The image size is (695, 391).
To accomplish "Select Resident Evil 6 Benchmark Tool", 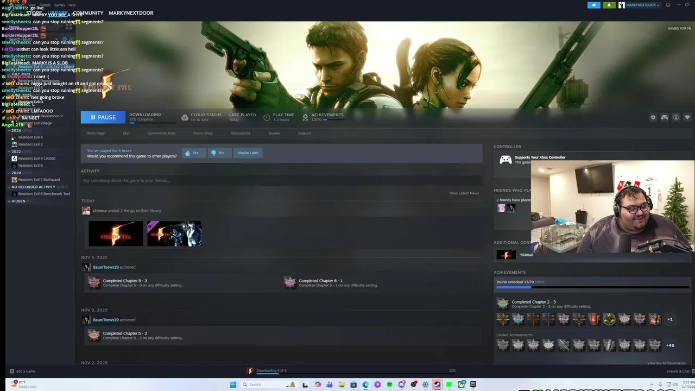I will point(43,194).
